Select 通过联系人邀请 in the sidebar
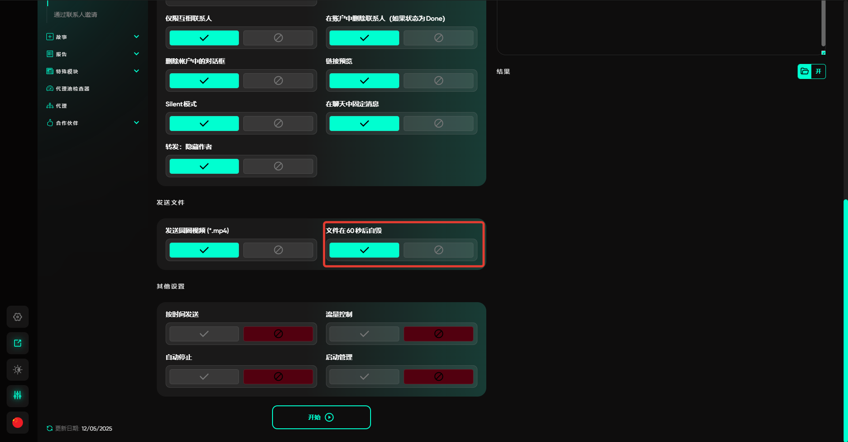The image size is (848, 442). pos(76,15)
